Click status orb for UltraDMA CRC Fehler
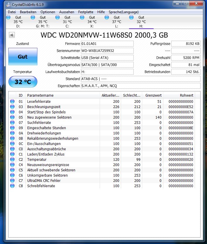207x244 pixels. pyautogui.click(x=12, y=180)
